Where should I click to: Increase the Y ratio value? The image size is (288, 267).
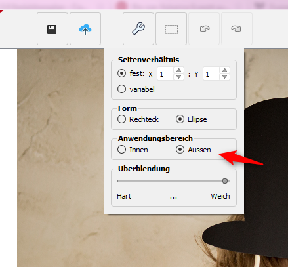[224, 70]
